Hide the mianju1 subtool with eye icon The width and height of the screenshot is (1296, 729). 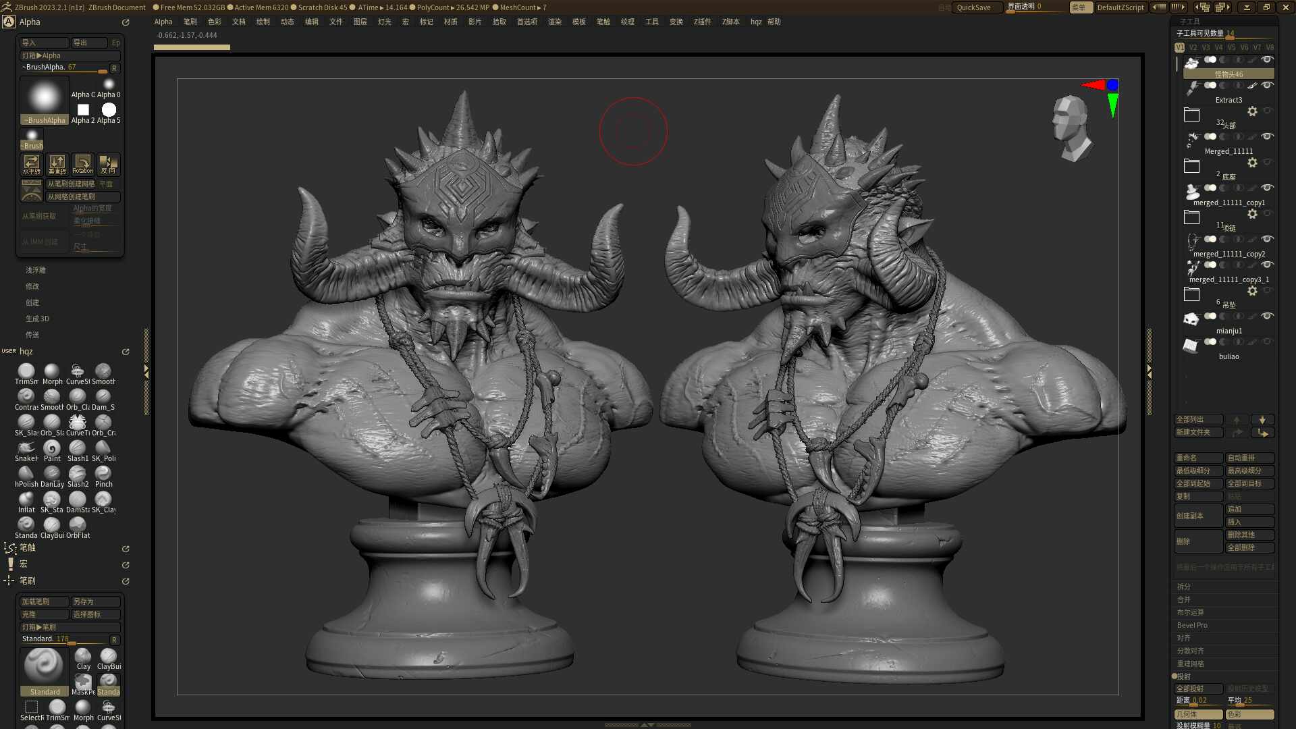pos(1267,316)
